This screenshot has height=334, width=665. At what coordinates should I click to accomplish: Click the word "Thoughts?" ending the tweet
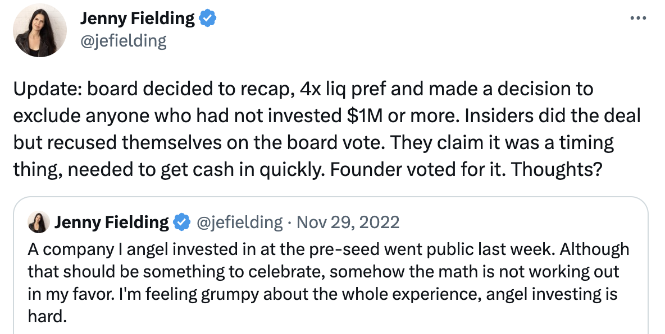[557, 169]
